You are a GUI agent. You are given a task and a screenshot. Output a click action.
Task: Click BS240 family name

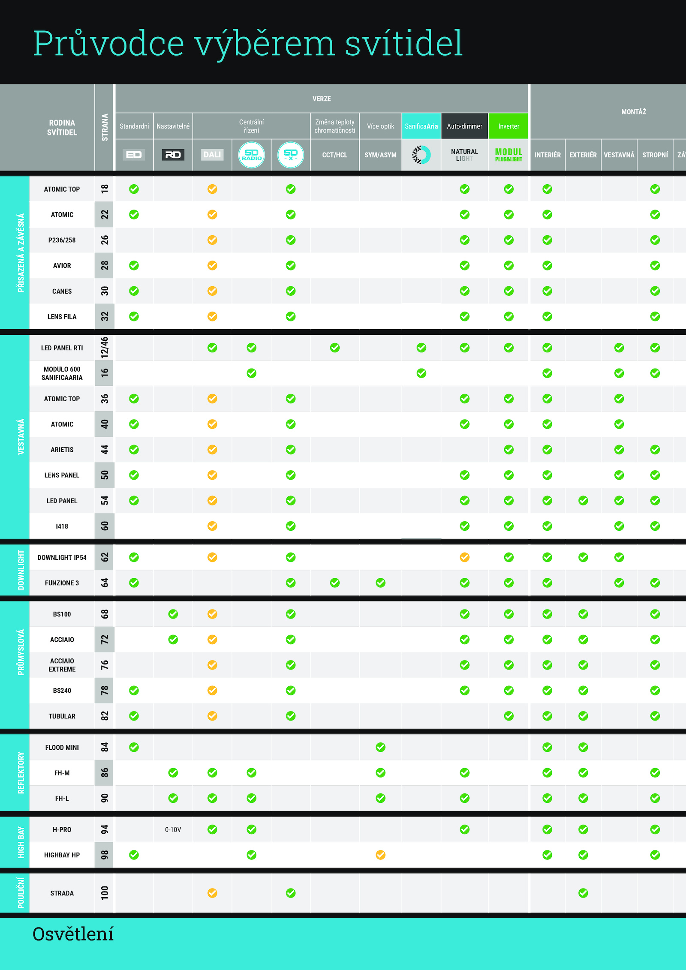click(x=62, y=690)
